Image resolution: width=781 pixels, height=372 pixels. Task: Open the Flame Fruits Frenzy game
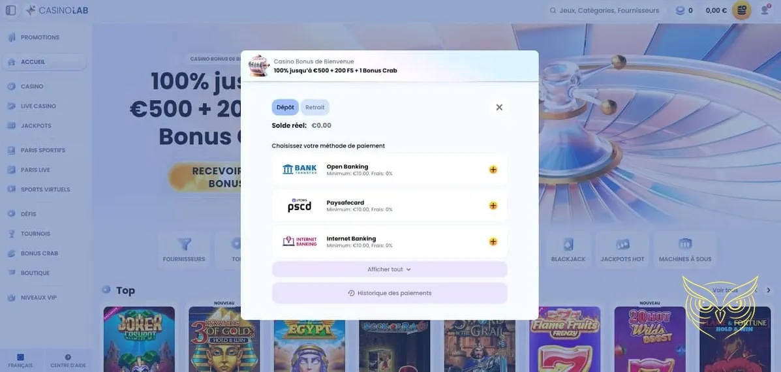click(565, 339)
